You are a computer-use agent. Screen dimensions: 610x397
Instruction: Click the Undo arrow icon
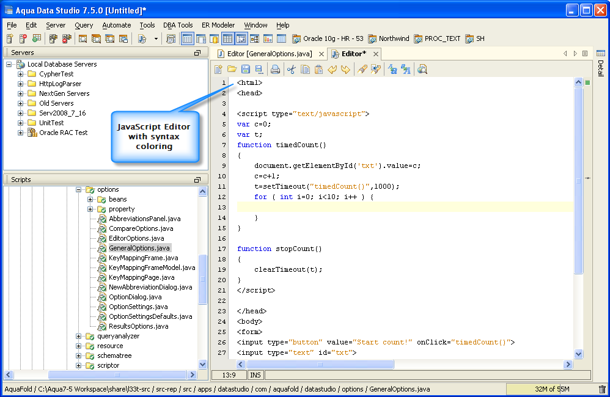332,70
